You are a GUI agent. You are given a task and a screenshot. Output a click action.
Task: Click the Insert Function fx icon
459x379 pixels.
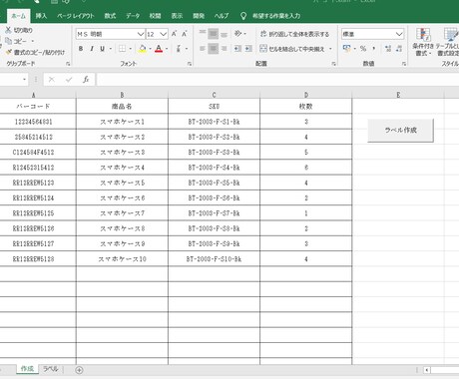point(86,80)
